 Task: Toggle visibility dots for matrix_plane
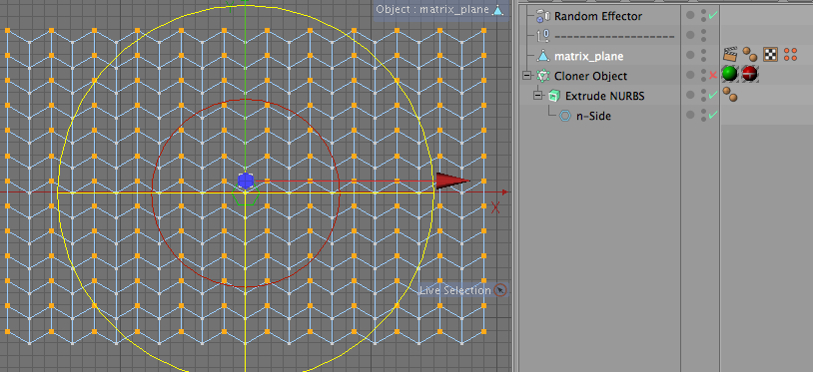point(703,56)
